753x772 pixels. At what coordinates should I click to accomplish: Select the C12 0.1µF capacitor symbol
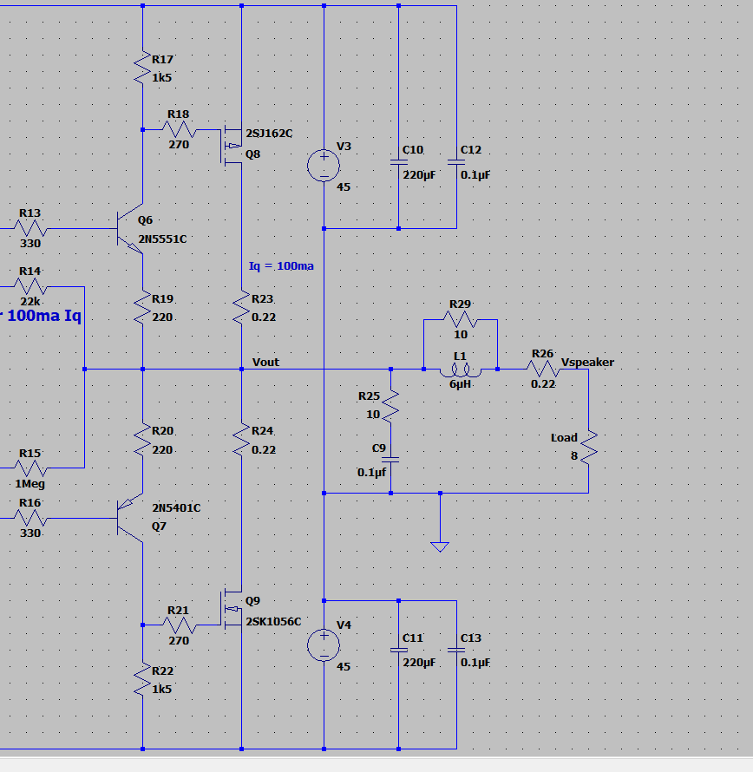tap(456, 162)
